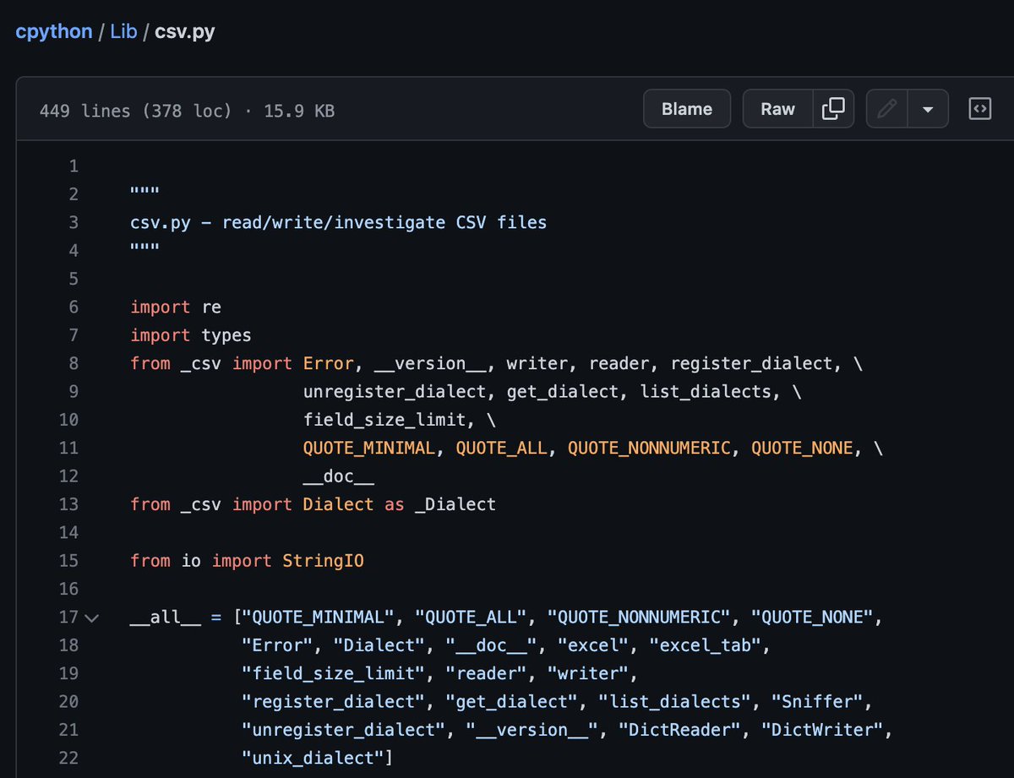Activate the code navigation angle-brackets icon
Screen dimensions: 1014x778
[979, 109]
